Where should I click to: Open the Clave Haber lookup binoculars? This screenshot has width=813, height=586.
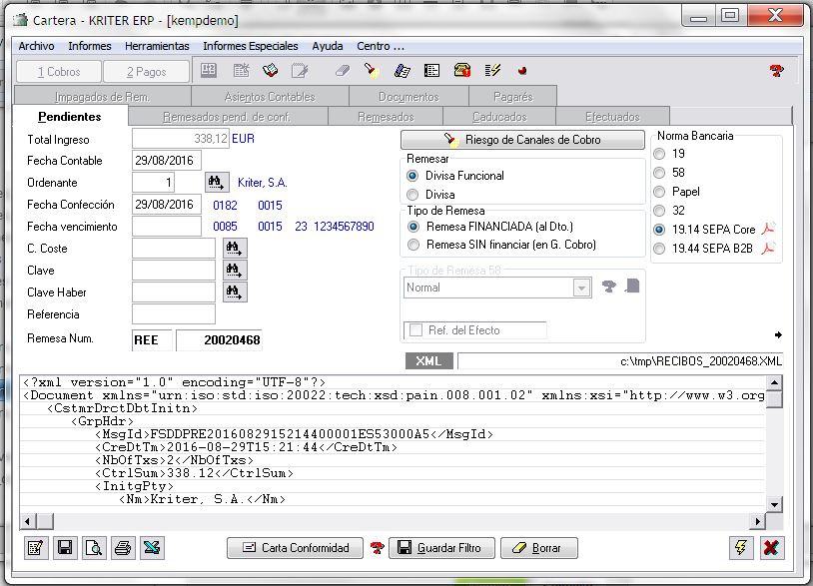(235, 293)
